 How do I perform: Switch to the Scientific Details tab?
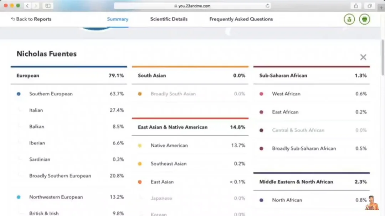coord(169,19)
